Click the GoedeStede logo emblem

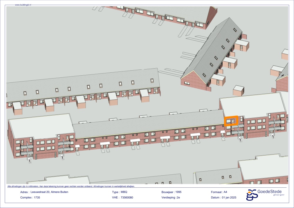tap(252, 195)
